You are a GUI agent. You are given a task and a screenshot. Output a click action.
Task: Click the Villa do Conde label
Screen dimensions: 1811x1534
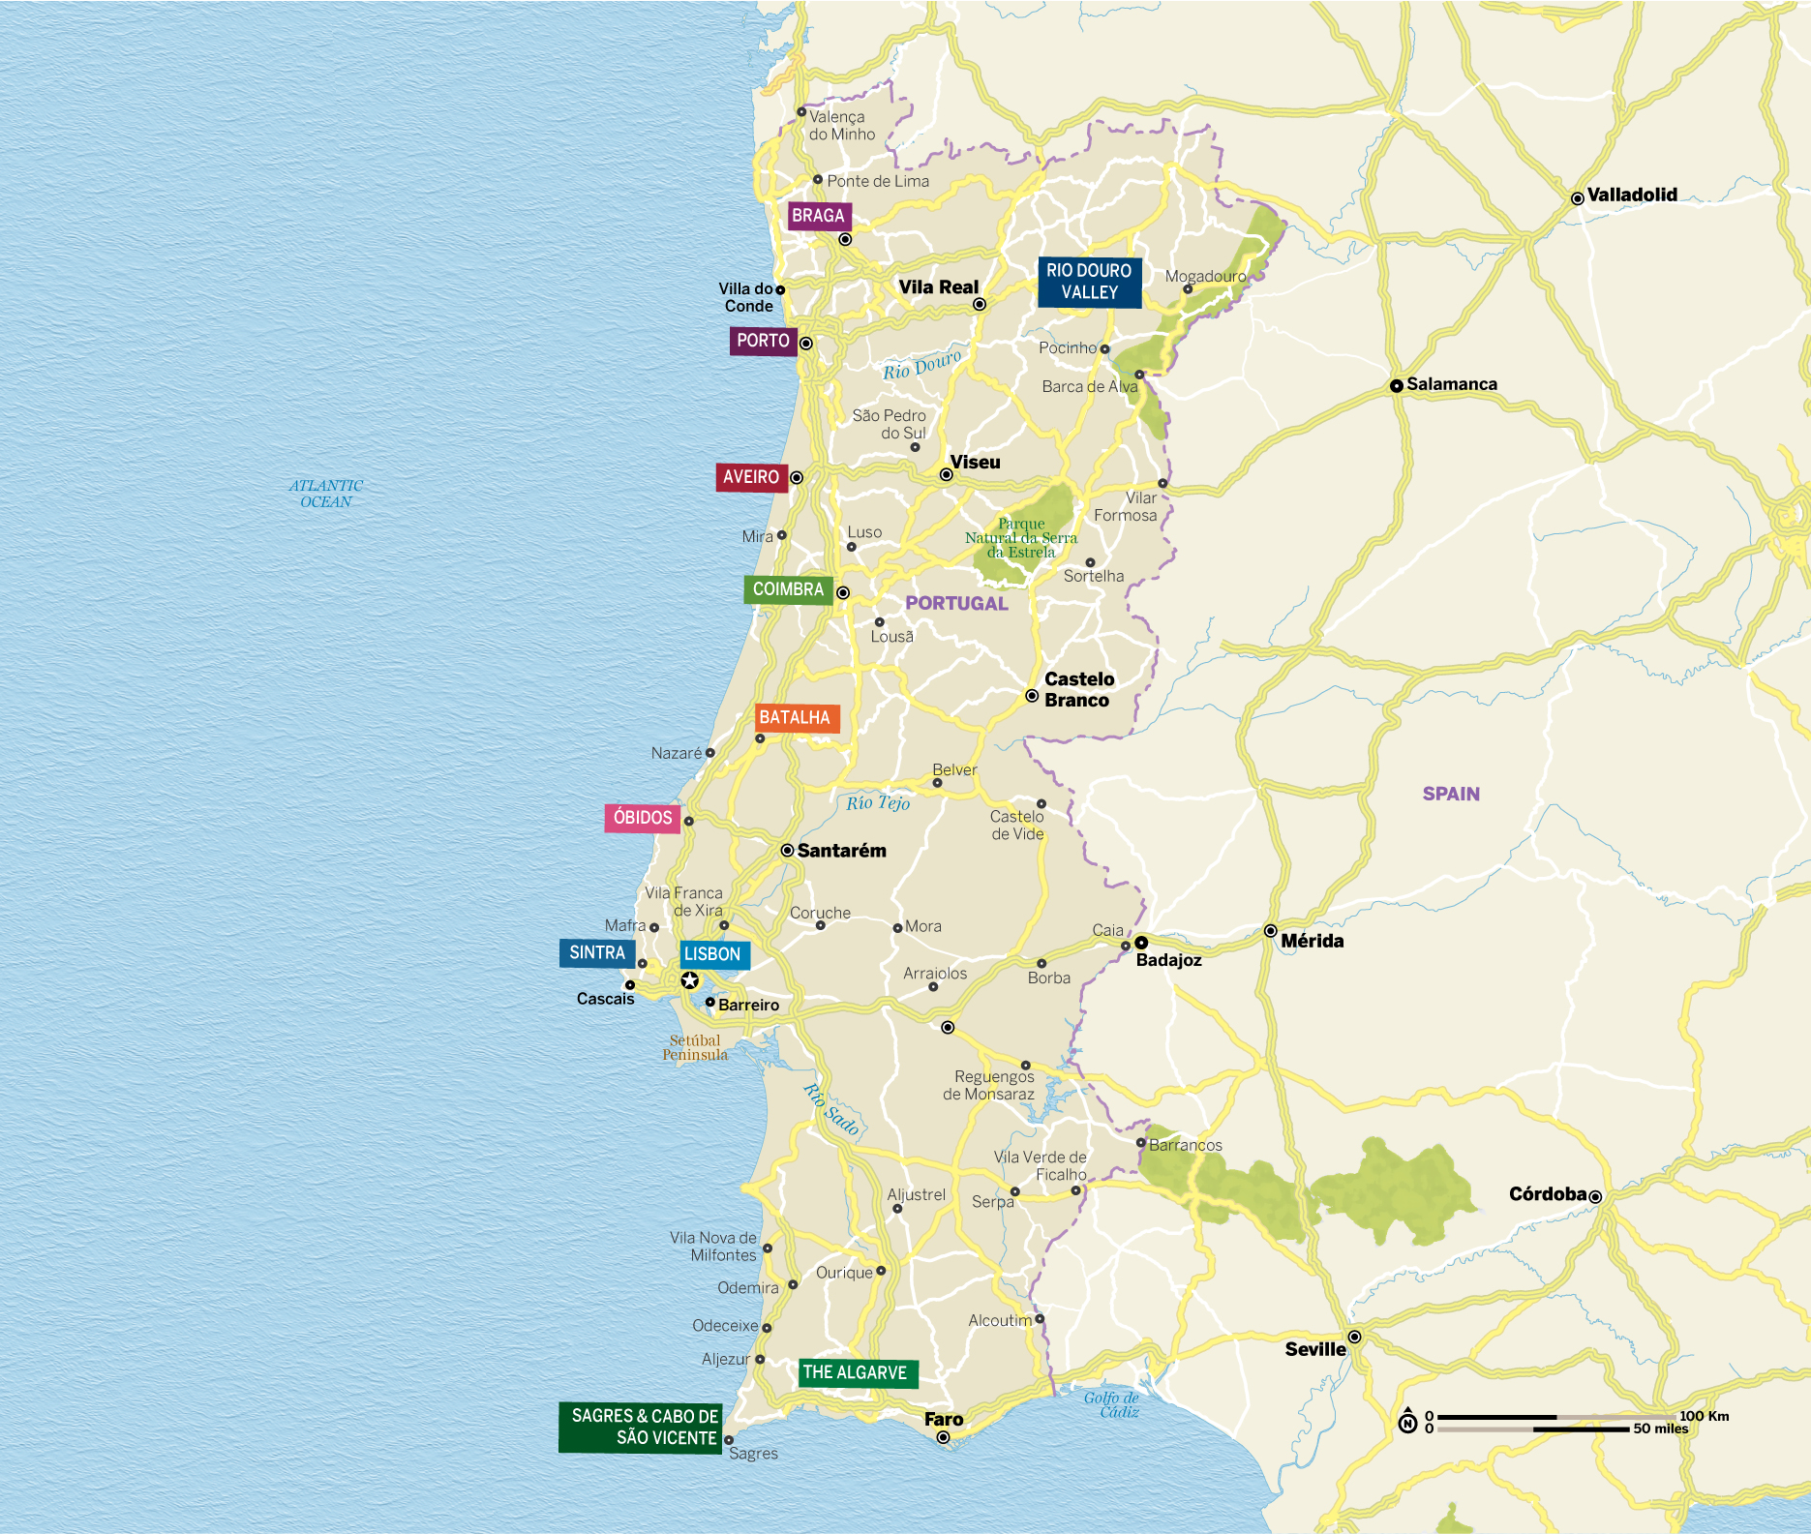coord(746,297)
